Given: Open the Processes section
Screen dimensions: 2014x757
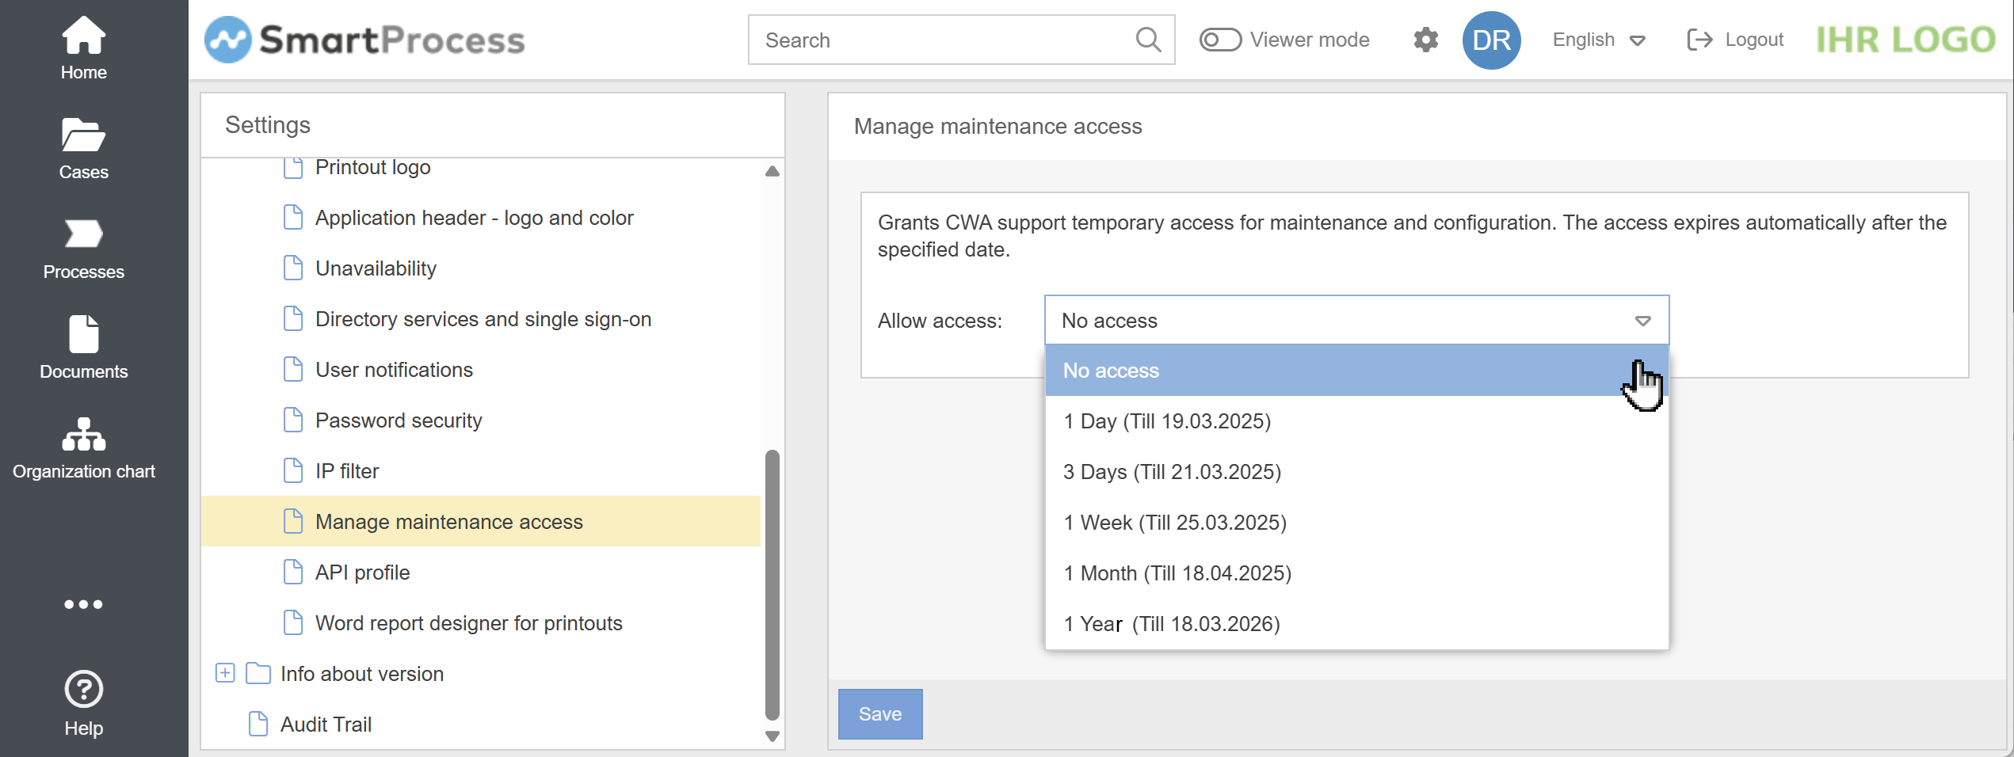Looking at the screenshot, I should point(83,247).
